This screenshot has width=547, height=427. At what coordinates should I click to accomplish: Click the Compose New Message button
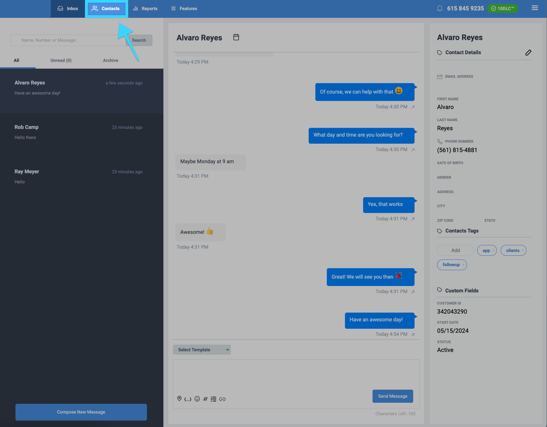[81, 412]
